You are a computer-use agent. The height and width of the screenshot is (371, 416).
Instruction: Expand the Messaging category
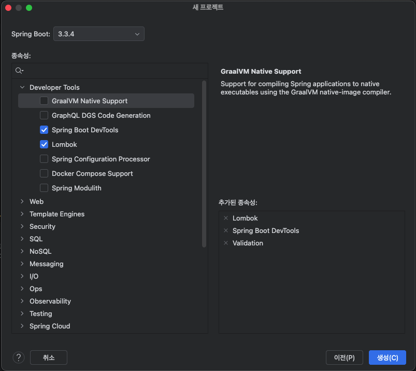22,264
